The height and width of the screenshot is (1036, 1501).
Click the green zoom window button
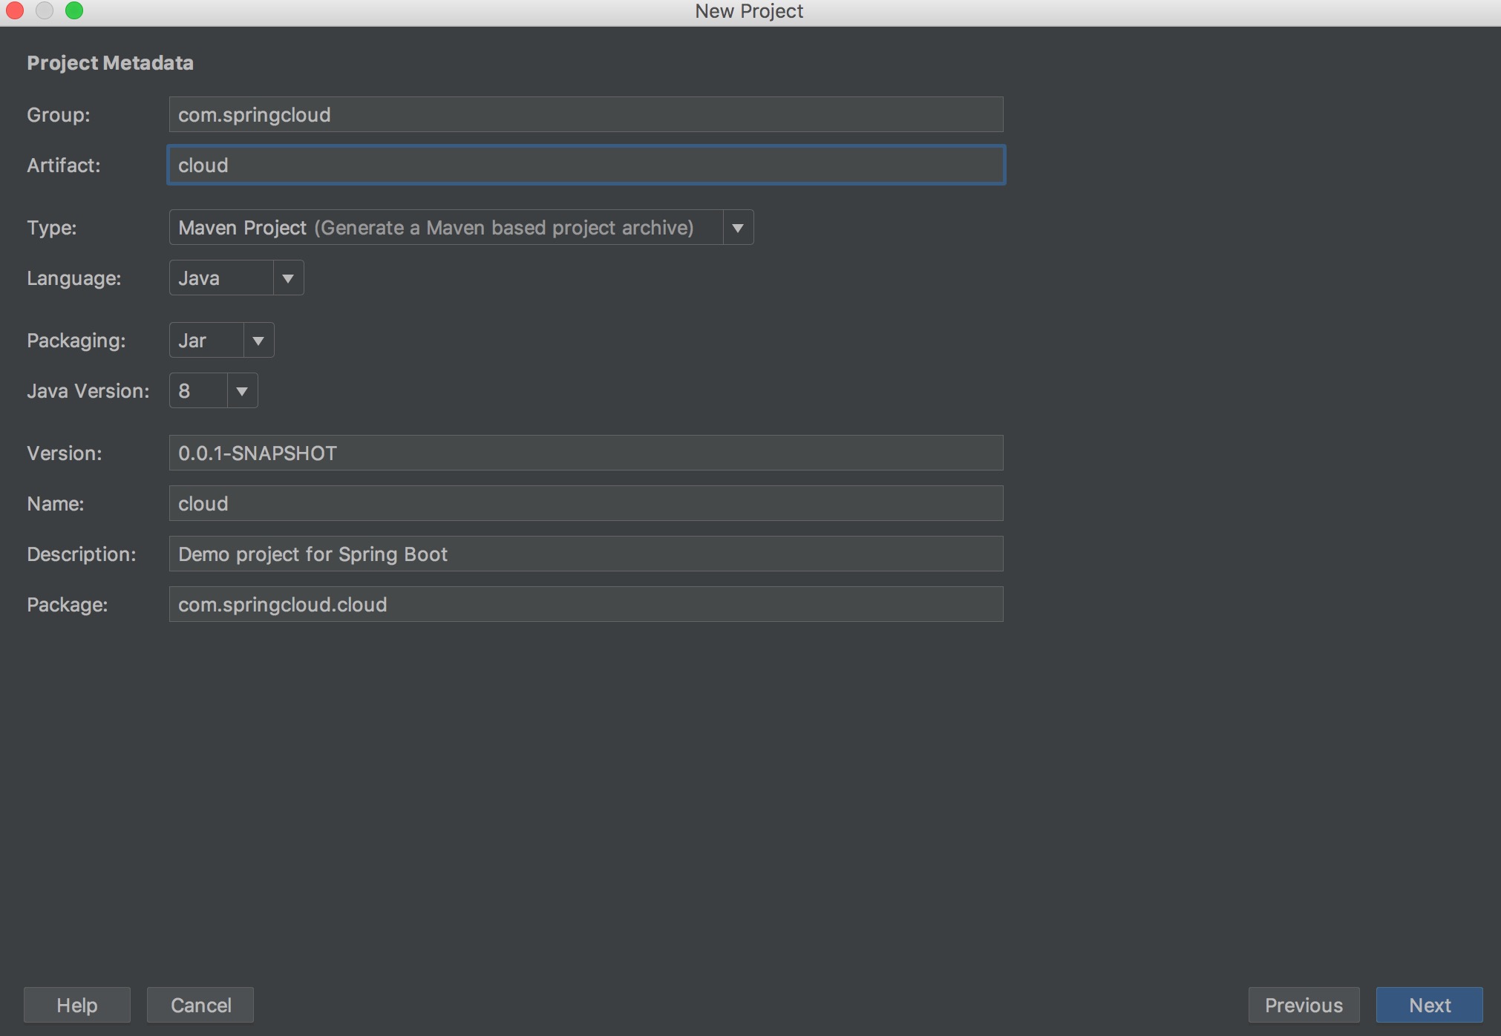pyautogui.click(x=74, y=10)
